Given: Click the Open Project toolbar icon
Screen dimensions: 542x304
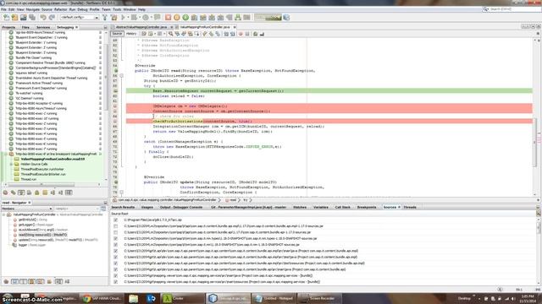Looking at the screenshot, I should click(23, 17).
